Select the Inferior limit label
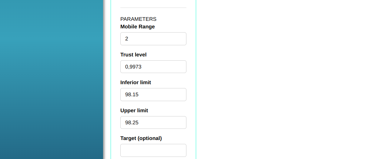The image size is (371, 159). pyautogui.click(x=135, y=82)
